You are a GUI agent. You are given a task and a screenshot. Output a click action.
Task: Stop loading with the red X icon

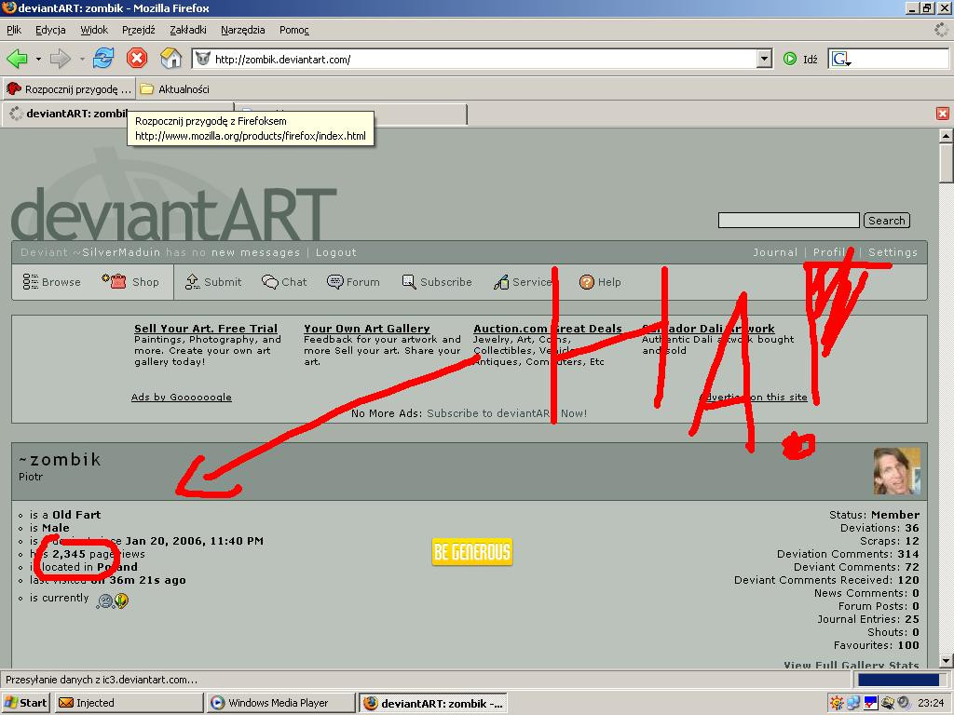[x=137, y=59]
